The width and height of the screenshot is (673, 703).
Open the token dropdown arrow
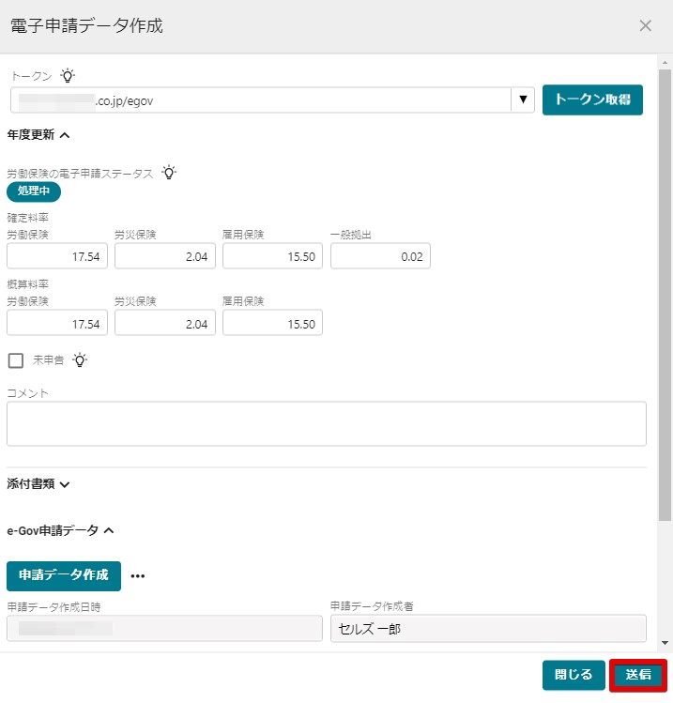(523, 99)
